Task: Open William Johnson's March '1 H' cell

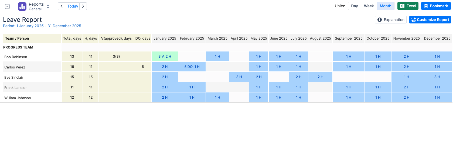Action: pos(217,97)
